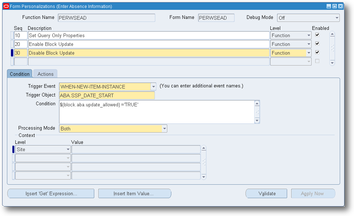Image resolution: width=354 pixels, height=216 pixels.
Task: Toggle Enabled checkbox for Enable Block Update
Action: [x=317, y=44]
